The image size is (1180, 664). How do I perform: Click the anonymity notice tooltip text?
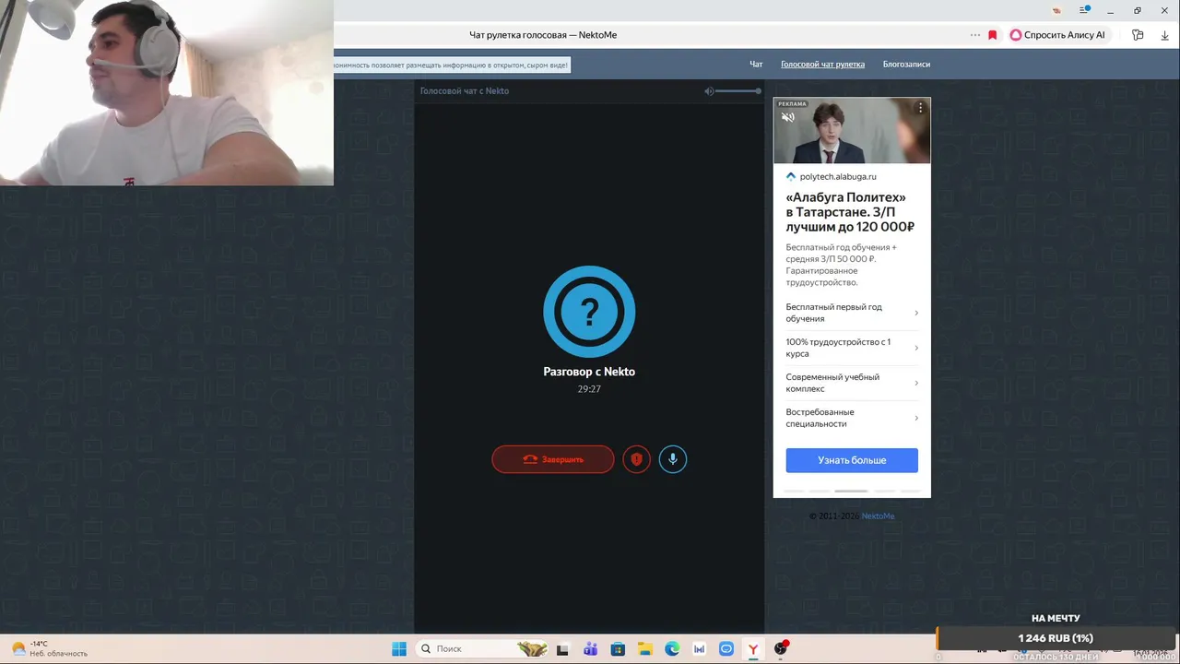[452, 65]
